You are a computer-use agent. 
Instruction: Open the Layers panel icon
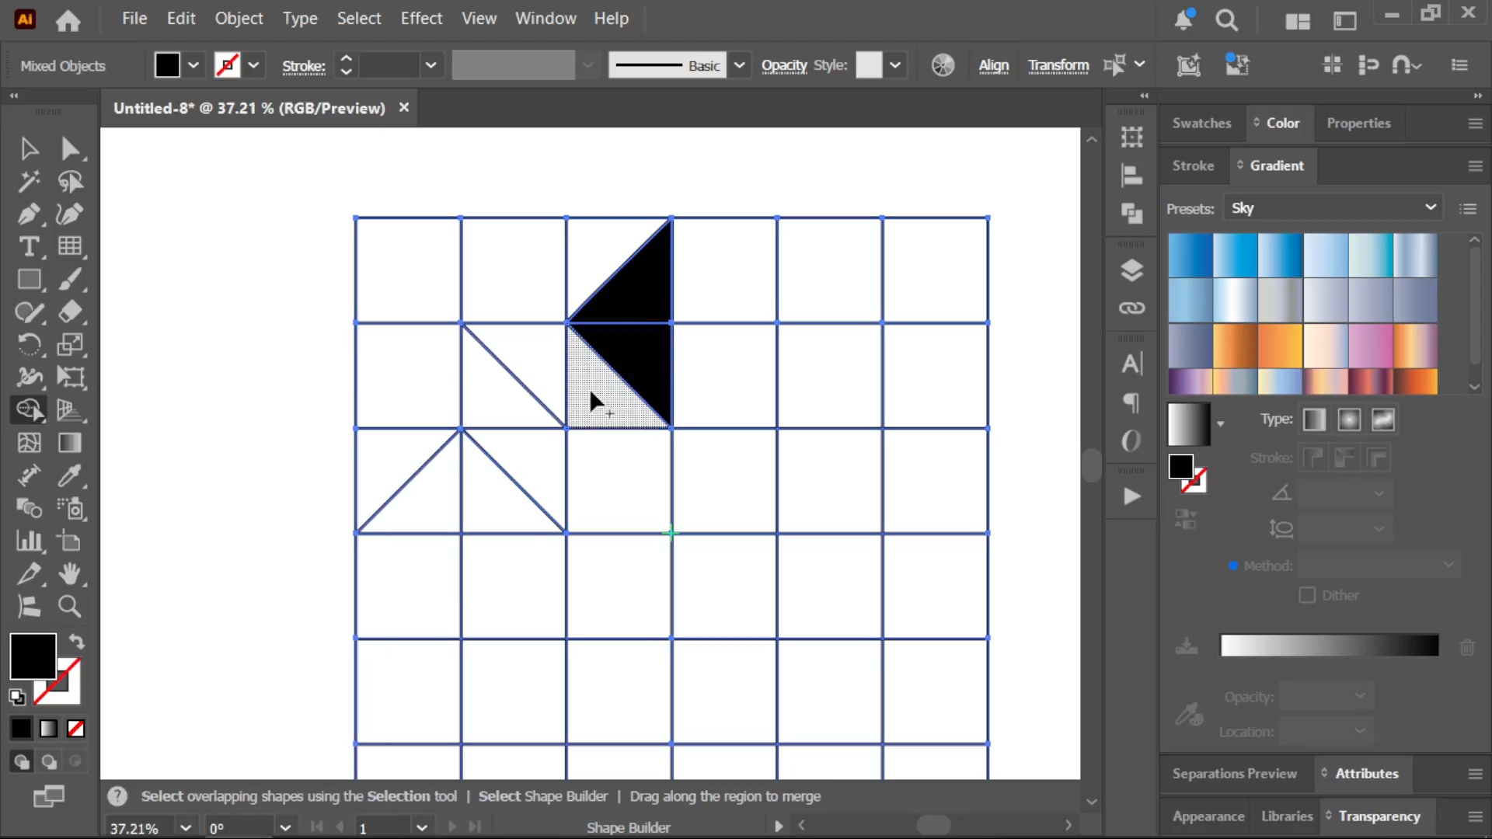click(1131, 270)
